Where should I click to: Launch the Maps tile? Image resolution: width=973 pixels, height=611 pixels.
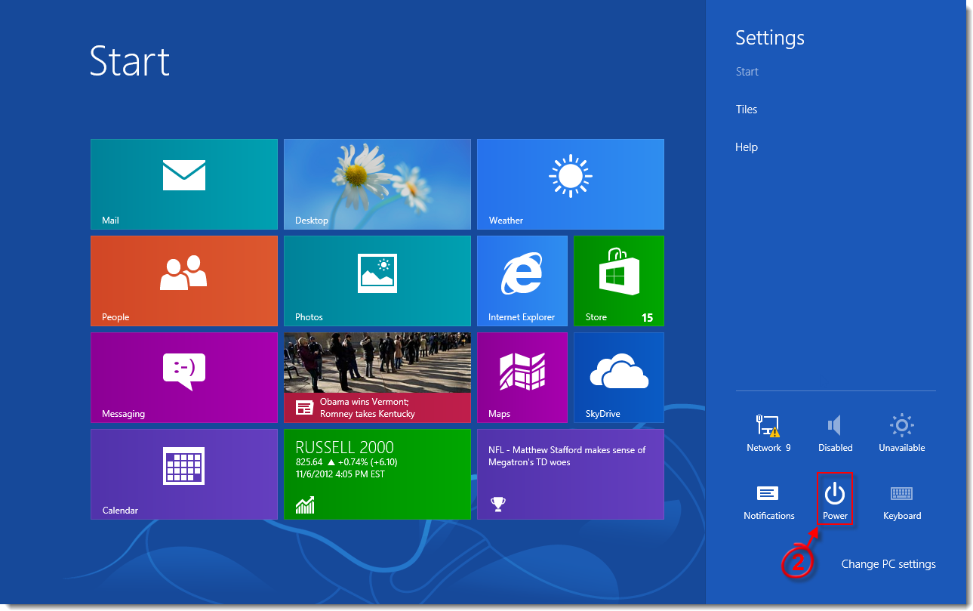click(x=522, y=378)
